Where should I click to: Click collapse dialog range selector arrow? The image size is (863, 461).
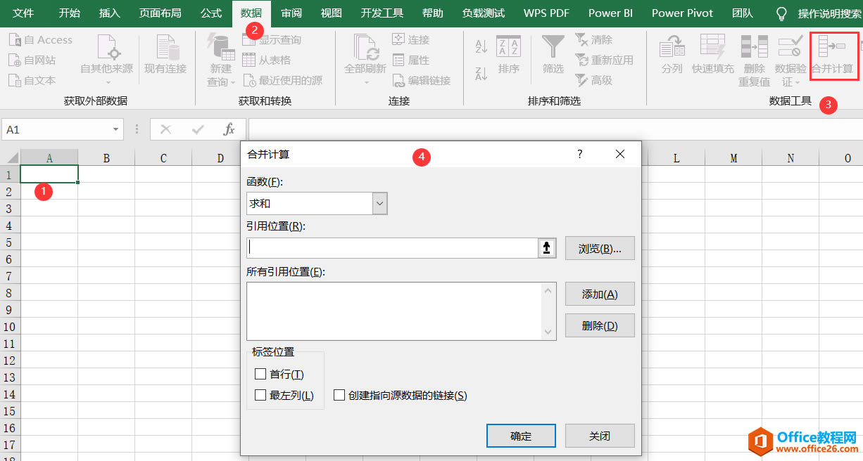tap(547, 248)
